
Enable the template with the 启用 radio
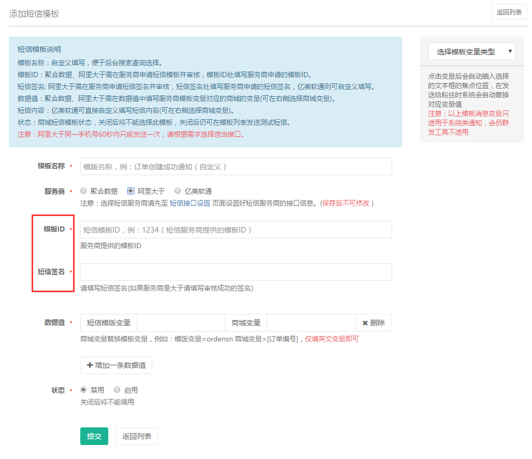(x=117, y=390)
